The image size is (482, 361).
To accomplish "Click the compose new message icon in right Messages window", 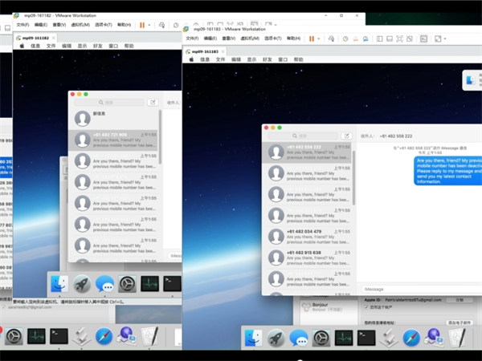I will click(x=347, y=136).
